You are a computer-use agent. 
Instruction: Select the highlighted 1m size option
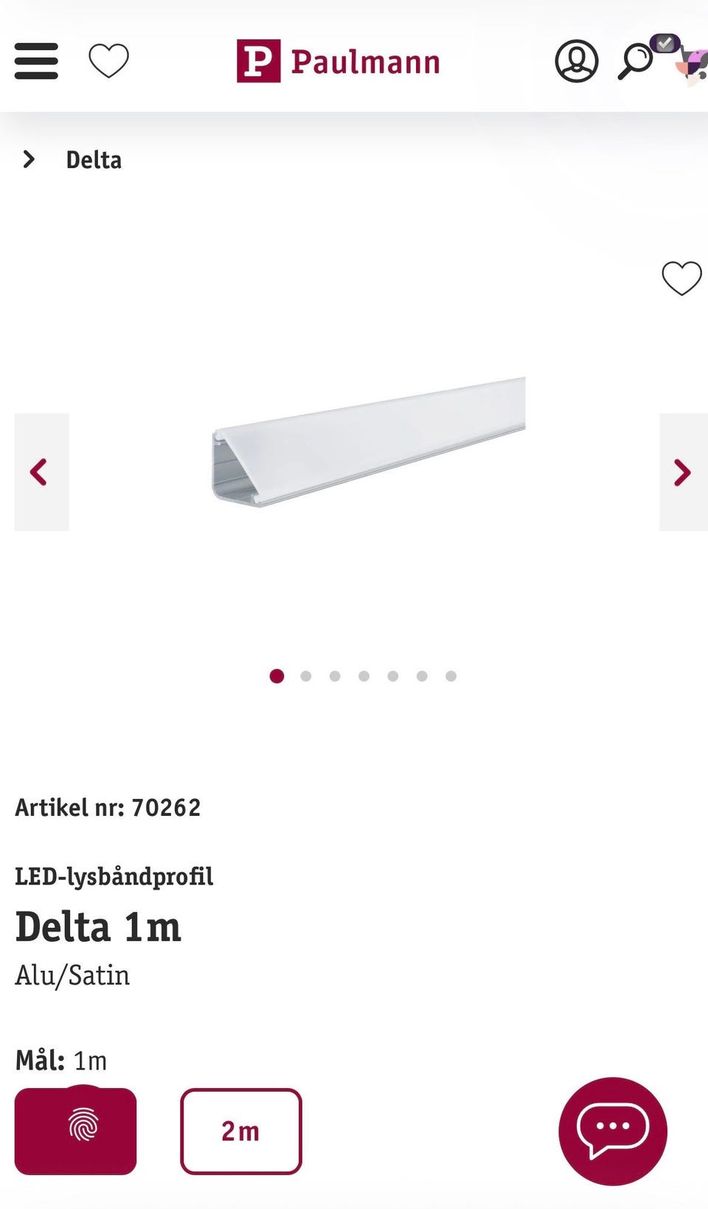(x=75, y=1130)
